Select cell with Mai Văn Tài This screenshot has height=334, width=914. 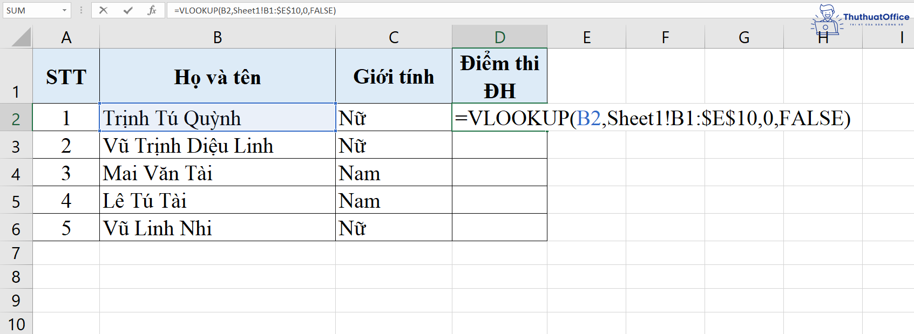point(217,173)
